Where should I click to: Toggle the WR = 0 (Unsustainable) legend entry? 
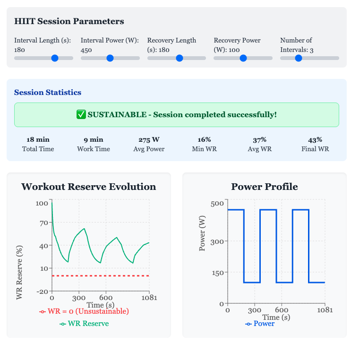tap(84, 311)
